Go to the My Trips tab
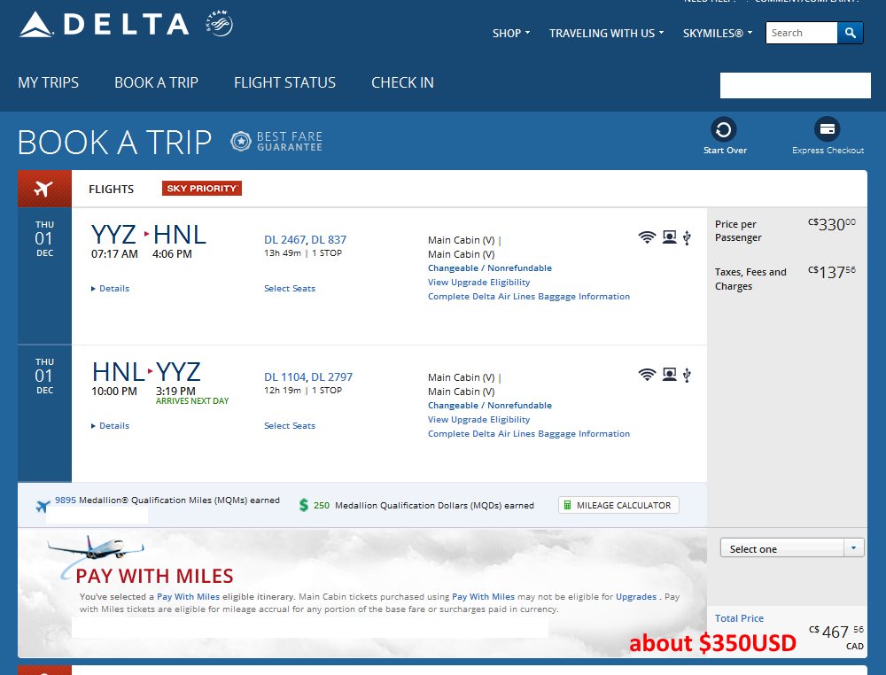Screen dimensions: 886x675 pos(49,82)
